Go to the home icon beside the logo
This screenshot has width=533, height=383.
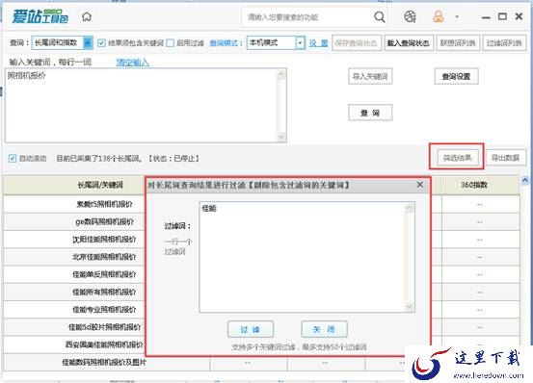[87, 16]
